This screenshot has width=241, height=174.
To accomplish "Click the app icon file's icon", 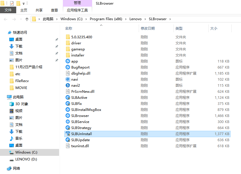I will pyautogui.click(x=67, y=61).
